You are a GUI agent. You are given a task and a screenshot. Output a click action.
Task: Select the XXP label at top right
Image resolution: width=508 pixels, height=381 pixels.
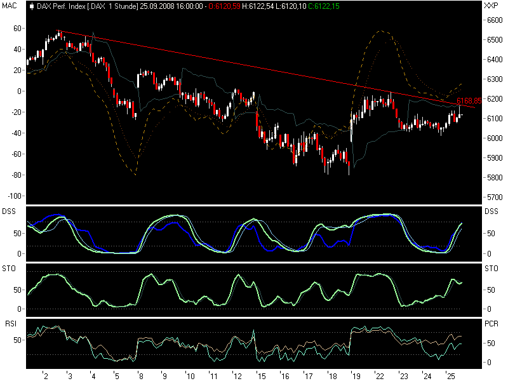click(491, 6)
